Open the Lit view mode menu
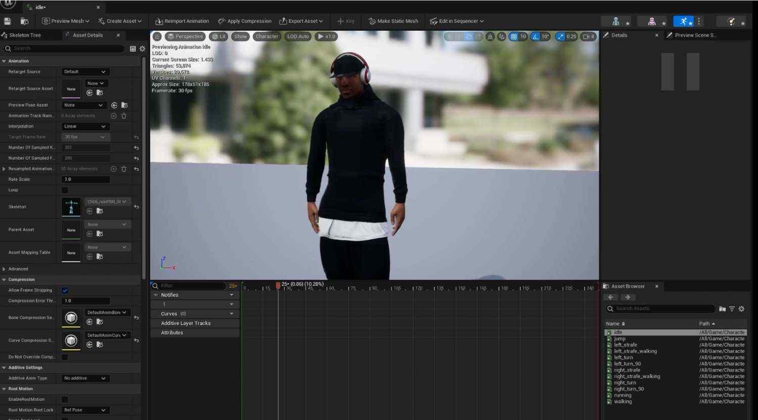 click(x=219, y=36)
